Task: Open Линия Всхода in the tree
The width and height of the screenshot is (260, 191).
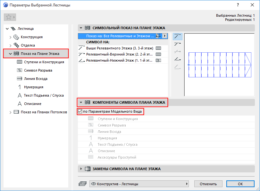Action: click(36, 79)
